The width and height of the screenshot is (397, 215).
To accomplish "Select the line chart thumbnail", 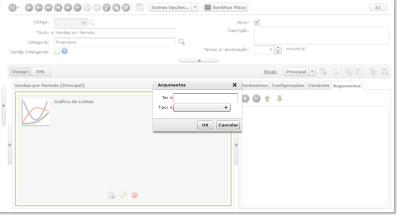I will pos(36,112).
